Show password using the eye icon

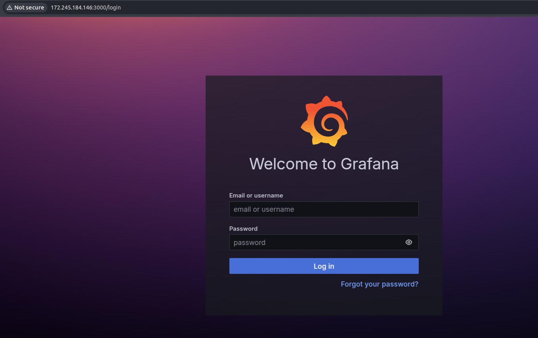point(409,242)
